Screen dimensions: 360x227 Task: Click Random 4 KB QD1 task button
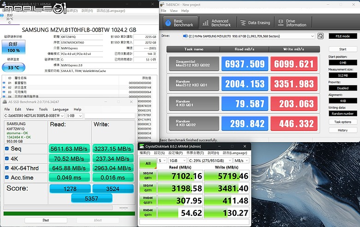pos(194,103)
